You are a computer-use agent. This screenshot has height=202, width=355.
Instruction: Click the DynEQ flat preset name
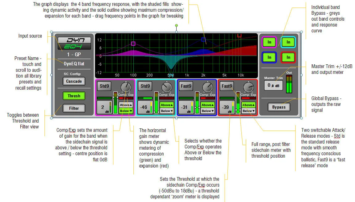coord(74,64)
